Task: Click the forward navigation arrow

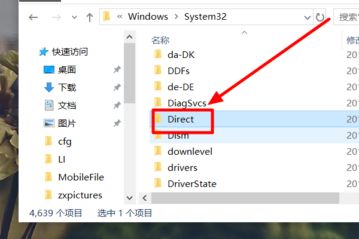Action: 56,17
